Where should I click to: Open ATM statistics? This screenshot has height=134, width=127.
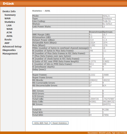pyautogui.click(x=9, y=32)
